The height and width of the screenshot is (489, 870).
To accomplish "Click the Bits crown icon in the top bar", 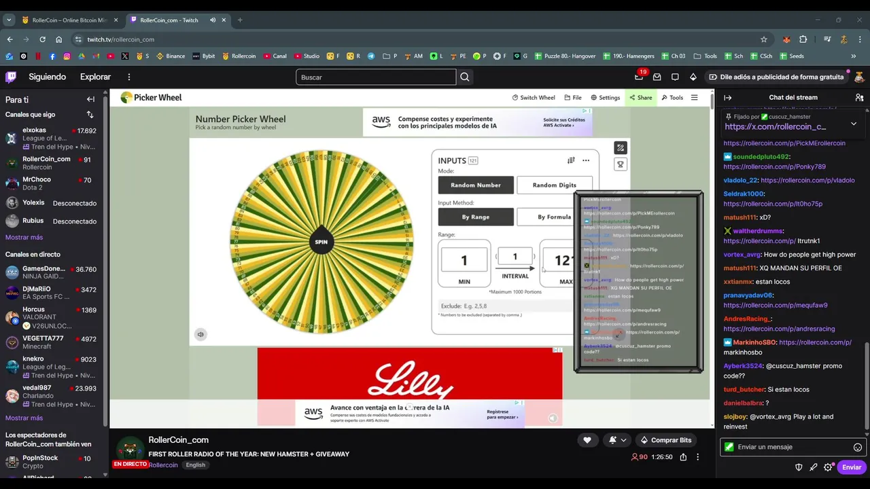I will (x=693, y=77).
